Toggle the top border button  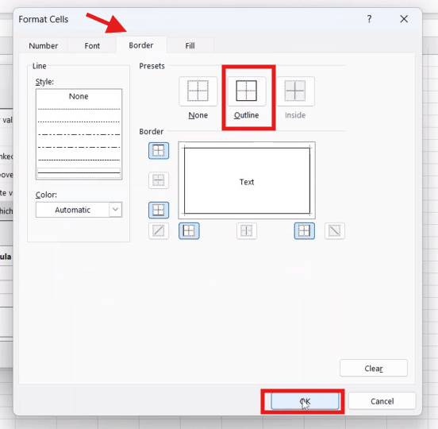pos(159,151)
